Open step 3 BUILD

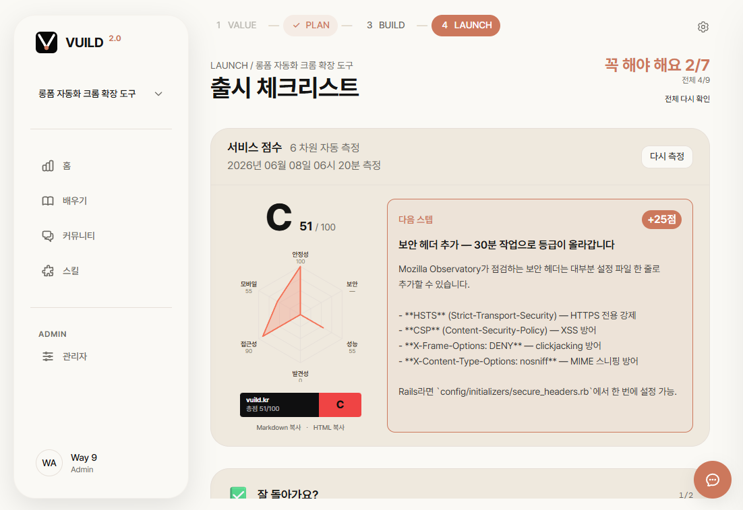pos(386,25)
